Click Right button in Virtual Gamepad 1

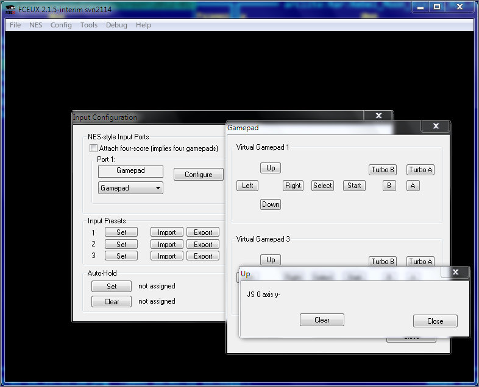(x=293, y=186)
